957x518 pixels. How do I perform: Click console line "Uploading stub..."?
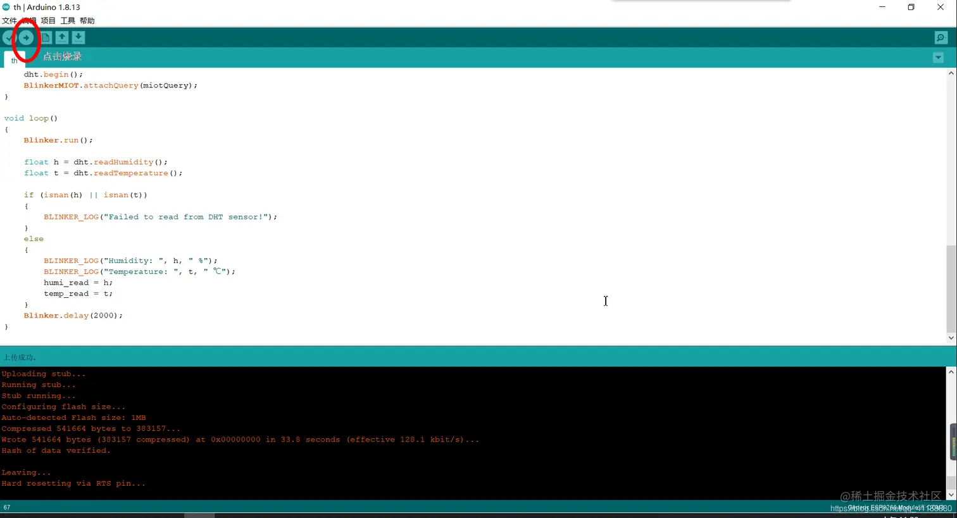(x=43, y=374)
